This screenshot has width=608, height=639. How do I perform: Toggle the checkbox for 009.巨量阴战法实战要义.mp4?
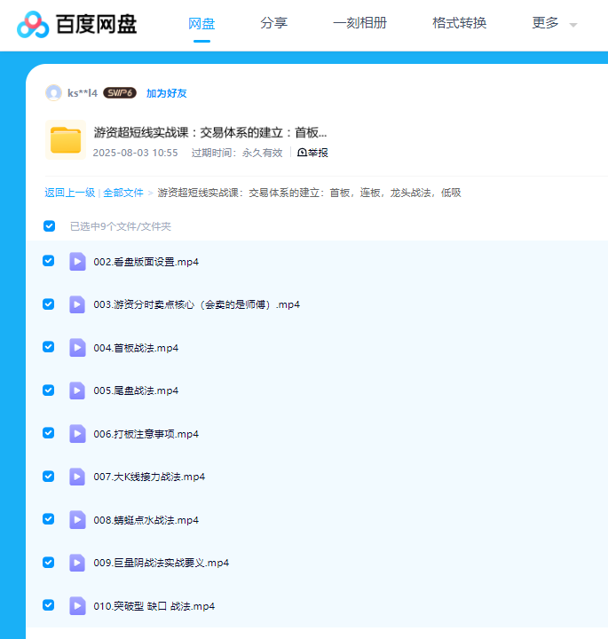49,563
